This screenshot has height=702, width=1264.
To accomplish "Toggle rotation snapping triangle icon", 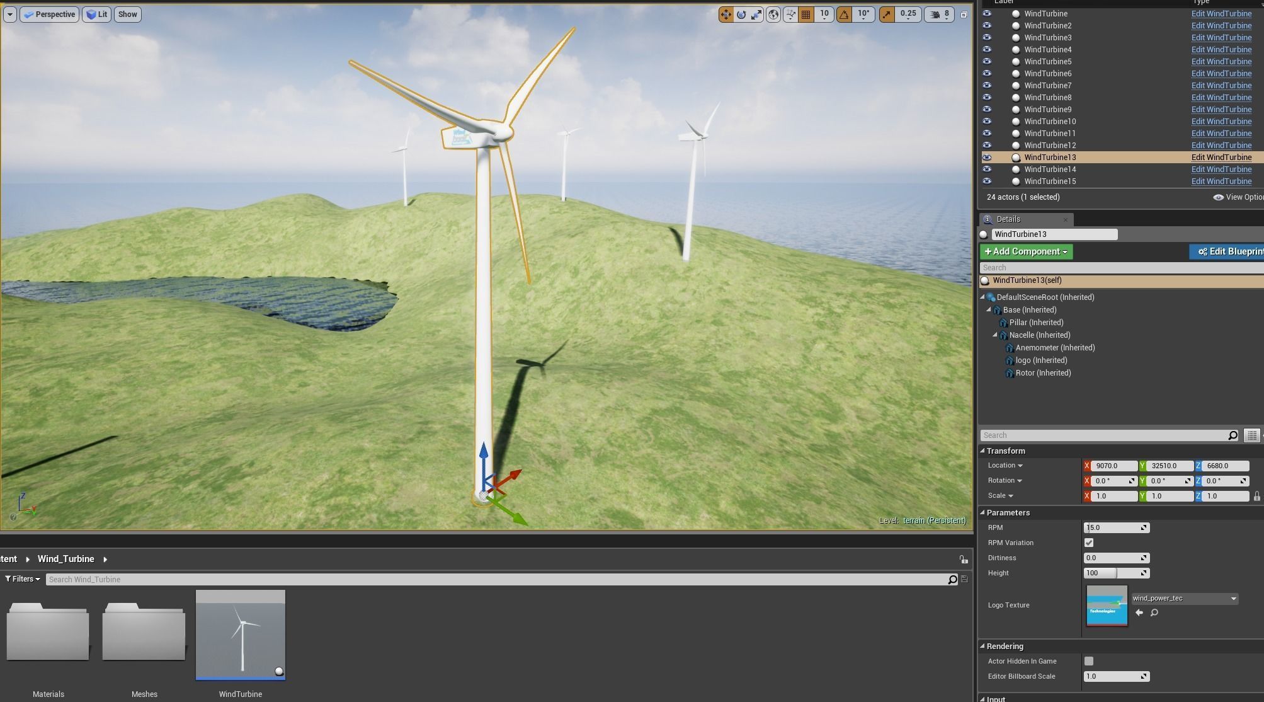I will point(844,14).
